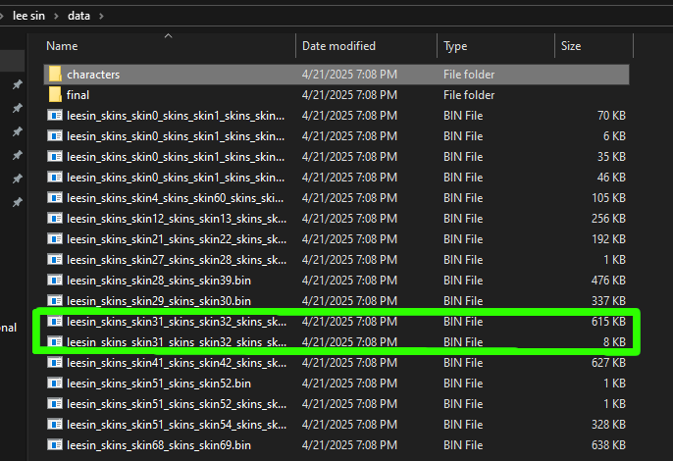Click the file icon of leesin_skins_skin41_skins_skin42
The image size is (673, 461).
tap(55, 362)
